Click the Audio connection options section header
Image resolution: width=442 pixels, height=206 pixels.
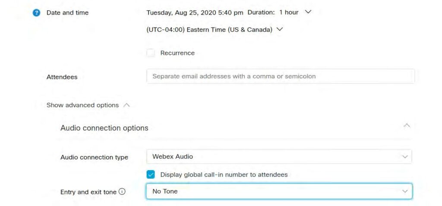(104, 128)
